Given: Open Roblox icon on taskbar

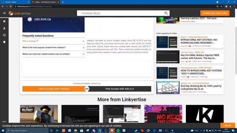Looking at the screenshot, I should pos(112,130).
